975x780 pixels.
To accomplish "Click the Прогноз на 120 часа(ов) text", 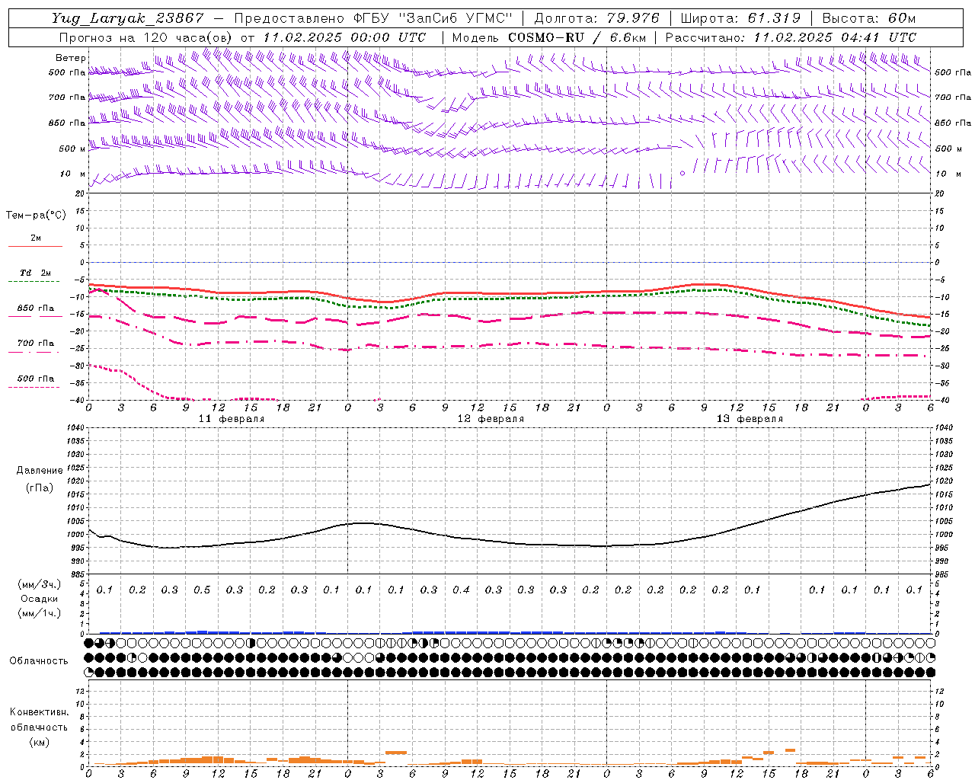I will pyautogui.click(x=146, y=37).
